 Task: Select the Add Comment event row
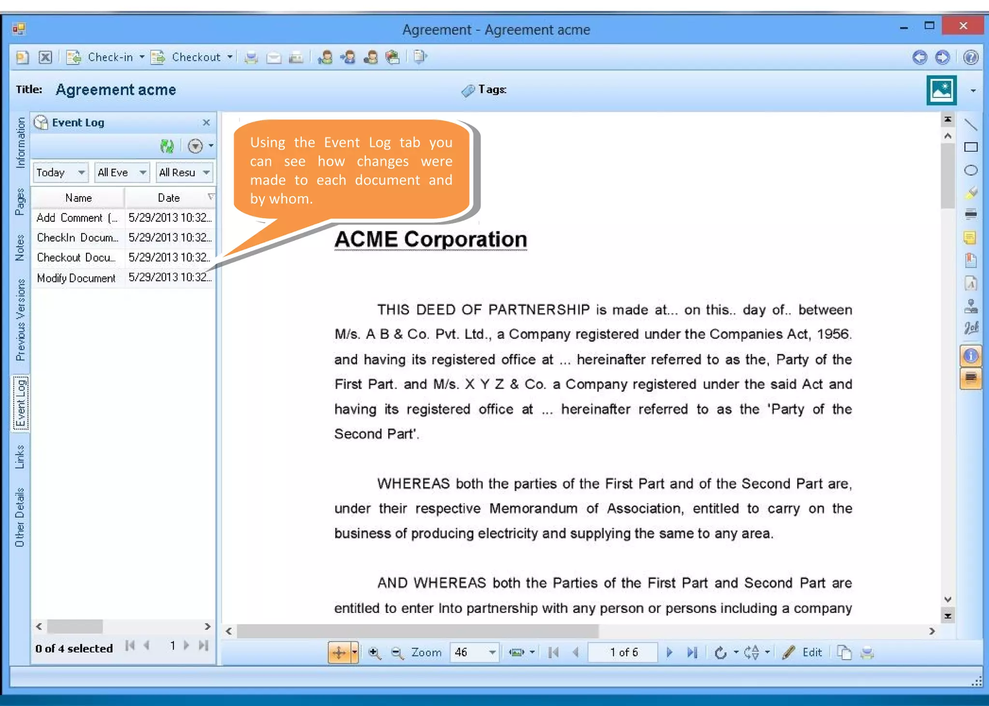[124, 218]
